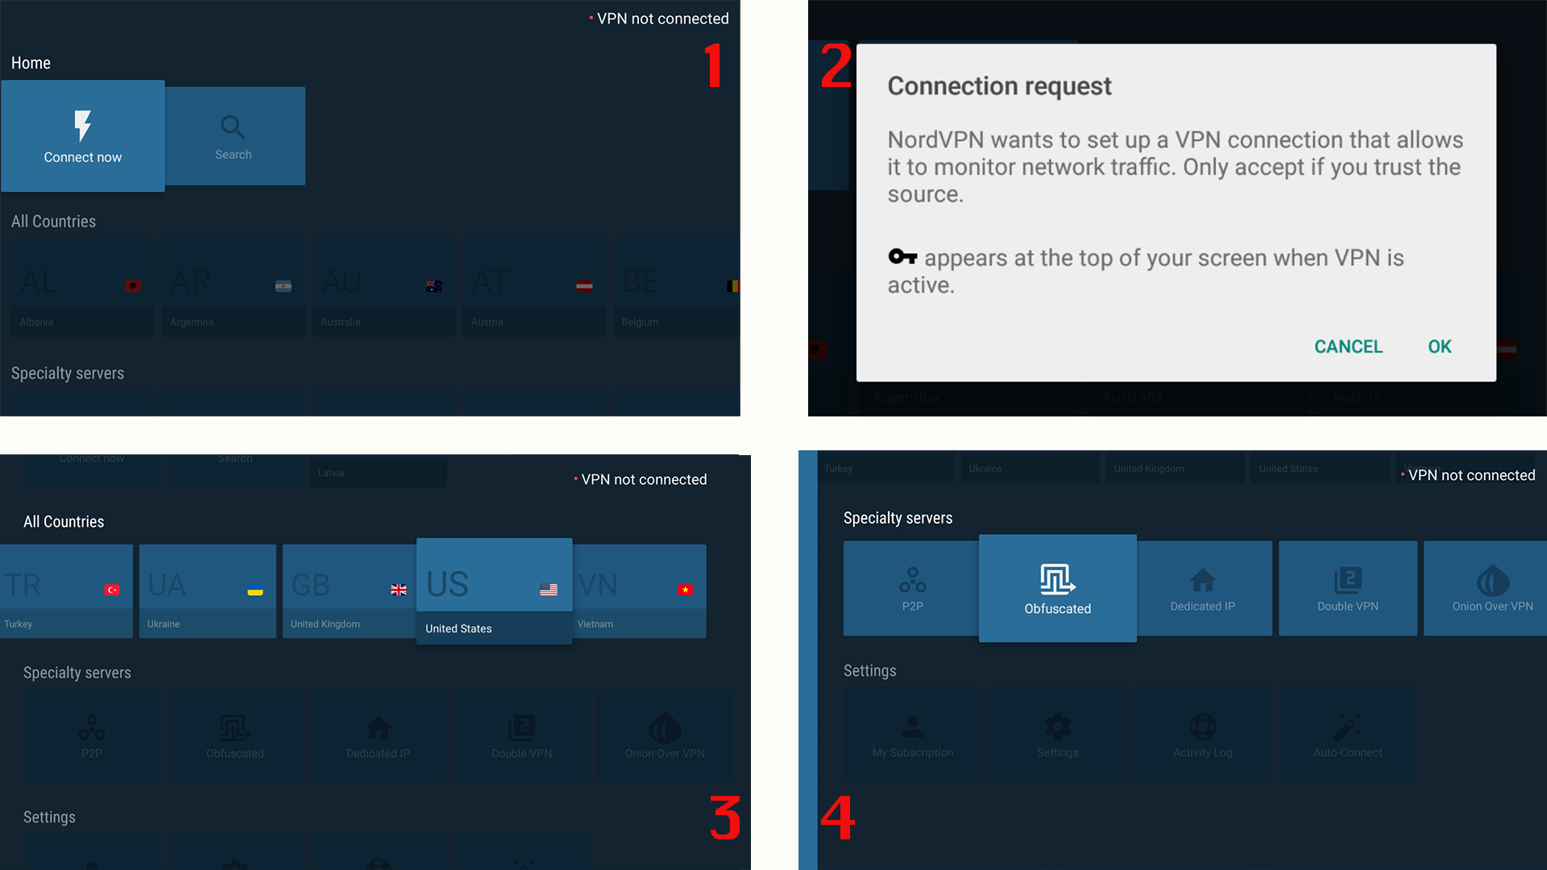Click the Argentine flag icon in panel 1
This screenshot has width=1547, height=870.
(284, 286)
